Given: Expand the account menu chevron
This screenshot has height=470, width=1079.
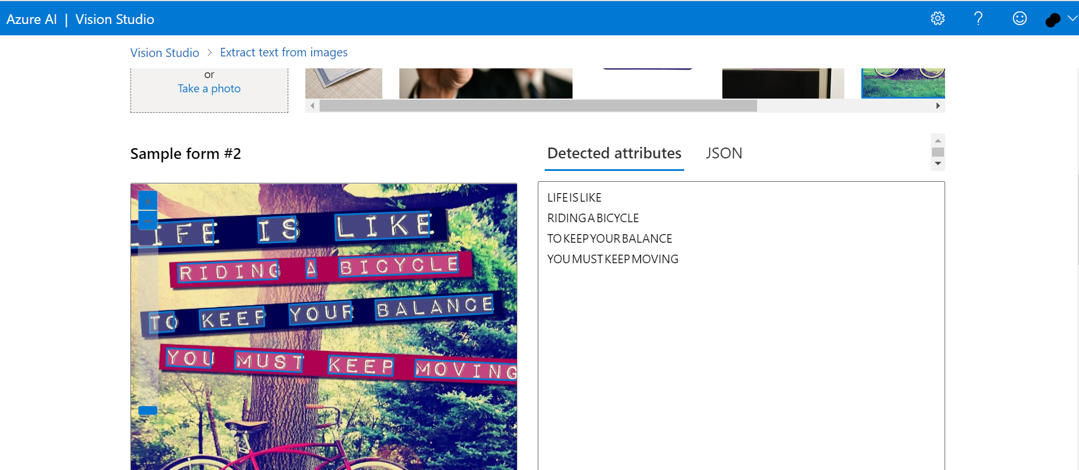Looking at the screenshot, I should (1072, 19).
